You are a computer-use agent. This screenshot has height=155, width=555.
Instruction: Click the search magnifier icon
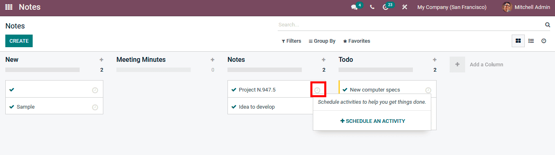[x=548, y=25]
